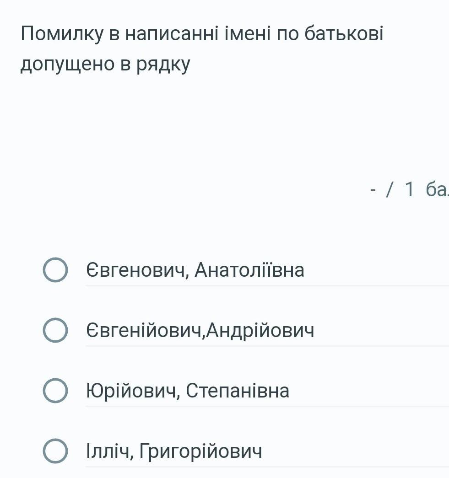Image resolution: width=449 pixels, height=478 pixels.
Task: Tap the word Григорійович in fourth option
Action: click(x=201, y=451)
